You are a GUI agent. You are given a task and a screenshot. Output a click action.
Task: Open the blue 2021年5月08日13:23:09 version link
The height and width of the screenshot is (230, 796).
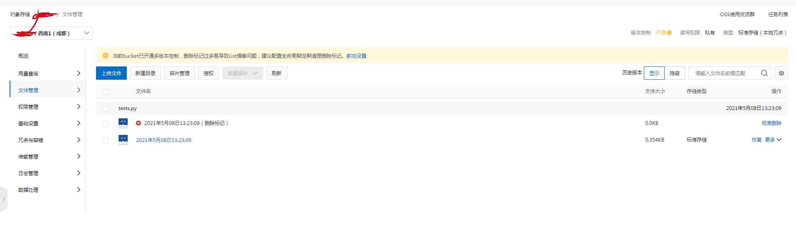click(x=164, y=140)
